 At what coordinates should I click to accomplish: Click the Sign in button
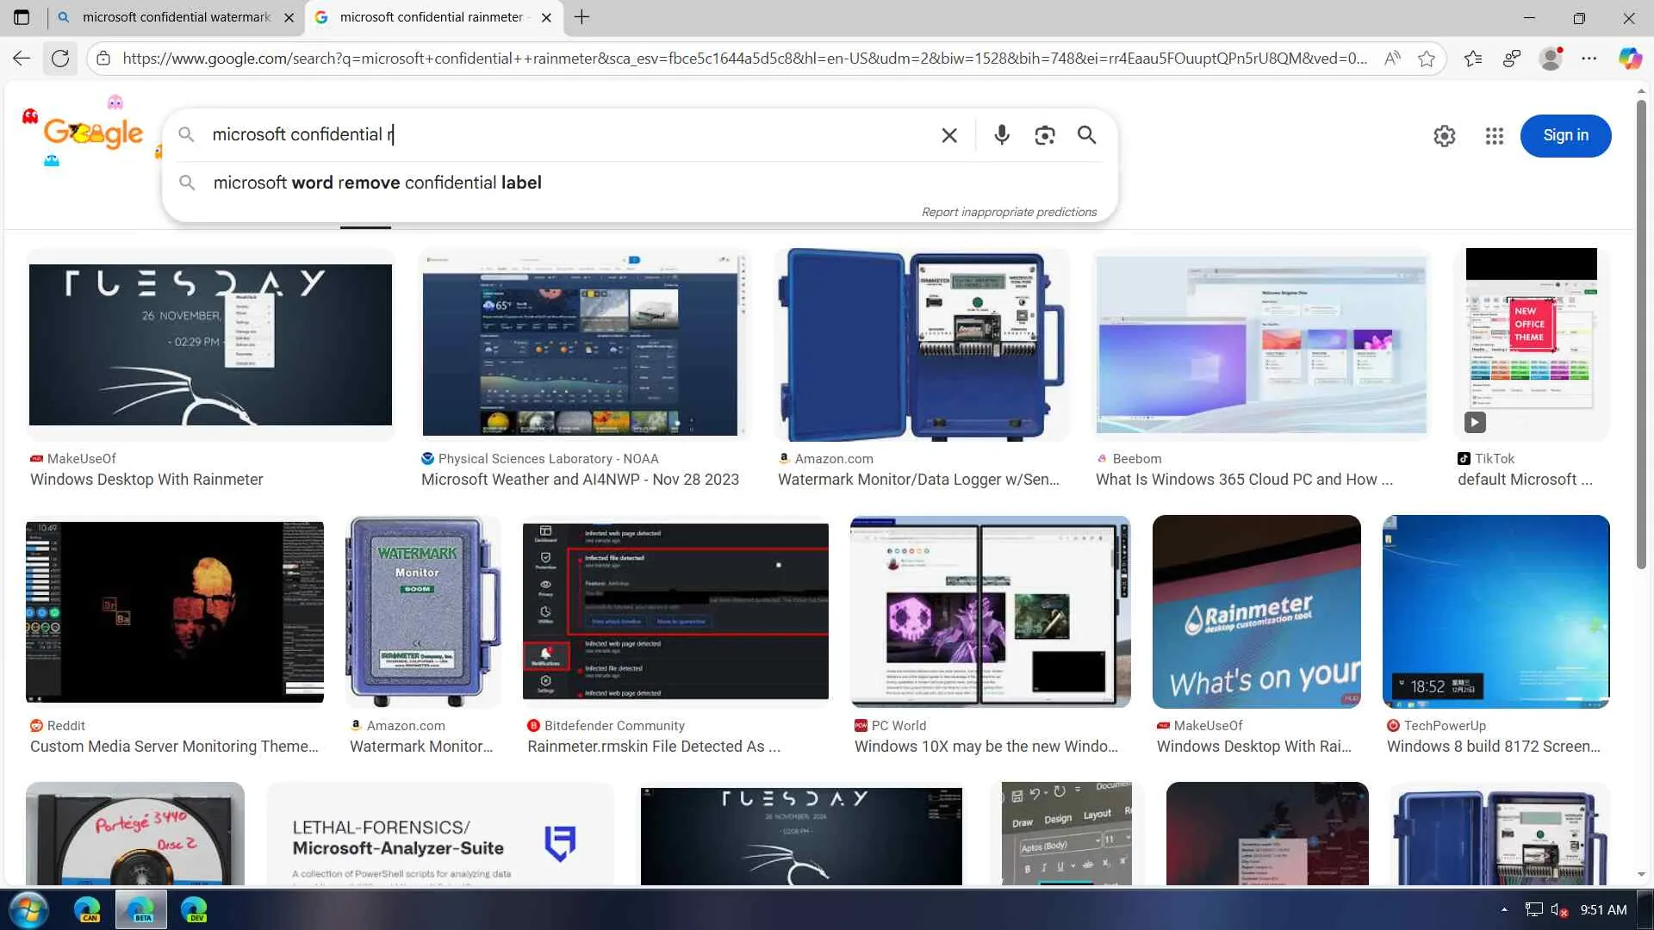click(x=1564, y=136)
